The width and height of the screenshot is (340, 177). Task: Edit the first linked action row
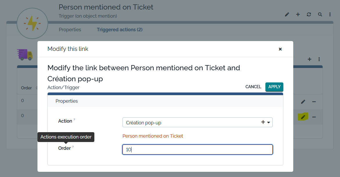click(303, 102)
